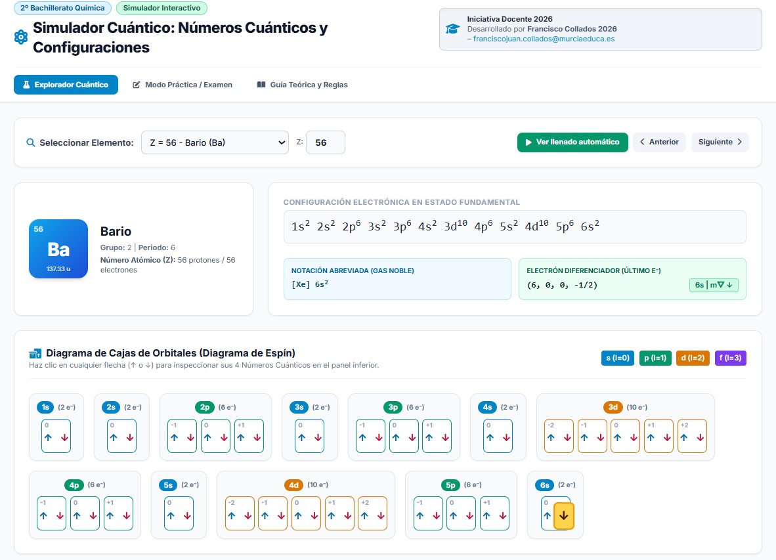The image size is (776, 560).
Task: Start Ver llenado automático animation
Action: tap(572, 142)
